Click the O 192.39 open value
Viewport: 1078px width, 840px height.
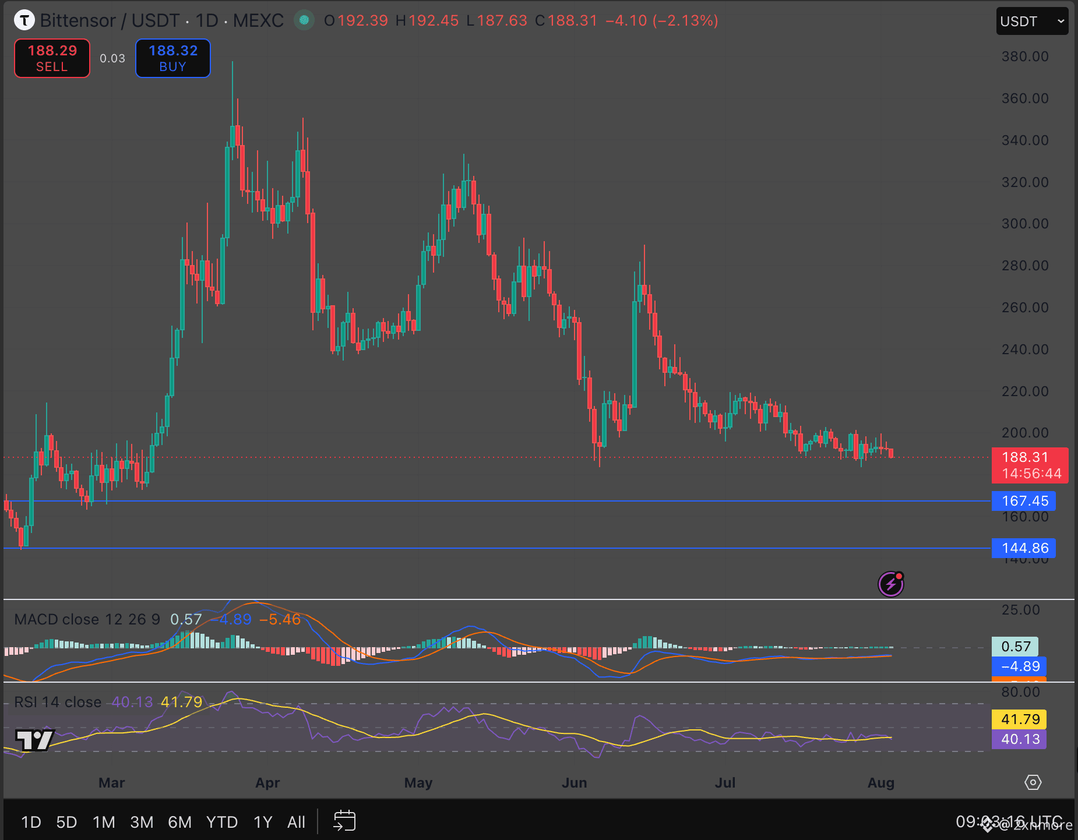point(356,20)
